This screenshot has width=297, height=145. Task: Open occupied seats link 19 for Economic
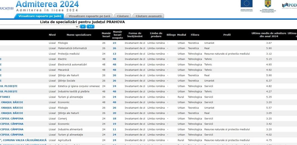114,124
